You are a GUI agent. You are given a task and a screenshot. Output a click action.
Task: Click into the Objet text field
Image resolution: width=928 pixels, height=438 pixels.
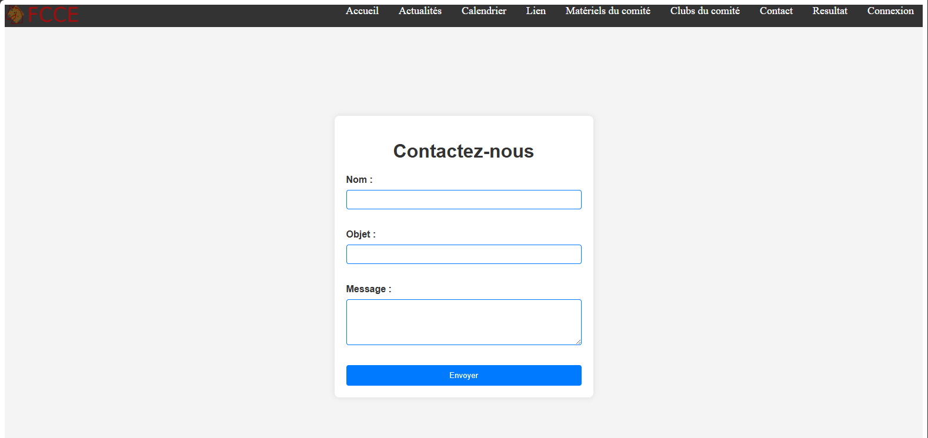(463, 255)
